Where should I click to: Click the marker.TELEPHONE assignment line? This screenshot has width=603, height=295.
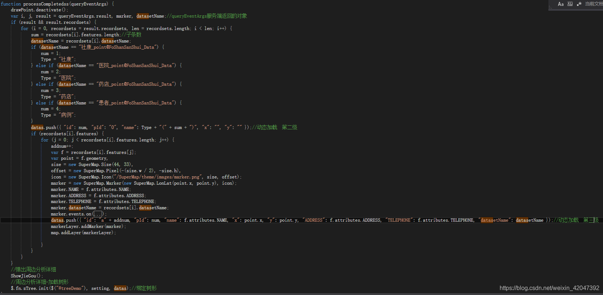click(x=104, y=202)
